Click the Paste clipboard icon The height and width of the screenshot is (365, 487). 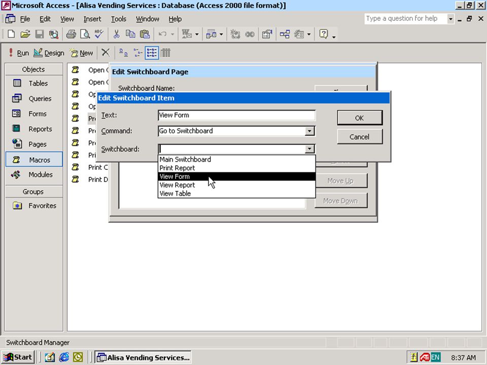point(145,34)
